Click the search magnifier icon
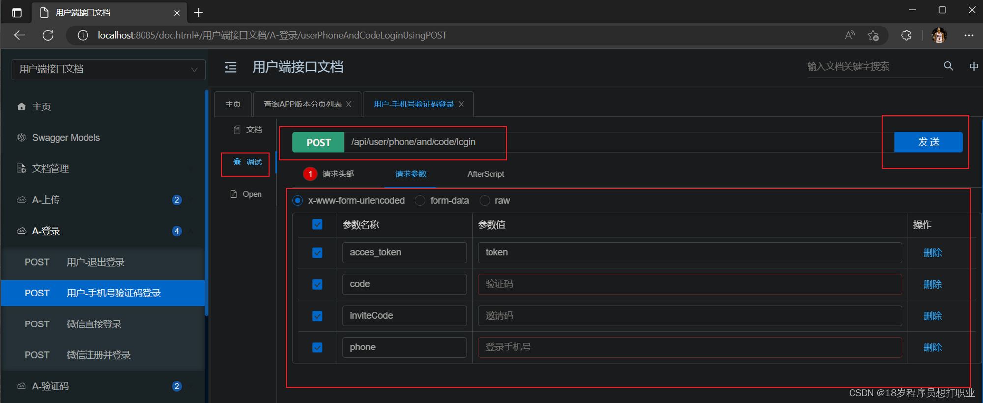983x403 pixels. click(948, 66)
